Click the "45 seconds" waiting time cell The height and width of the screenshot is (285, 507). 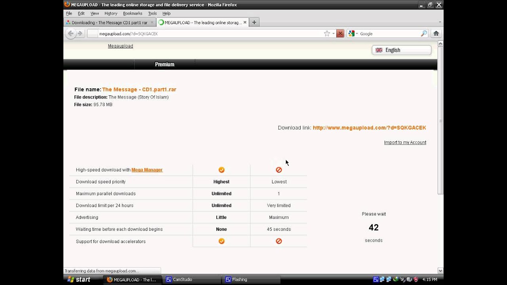click(279, 229)
